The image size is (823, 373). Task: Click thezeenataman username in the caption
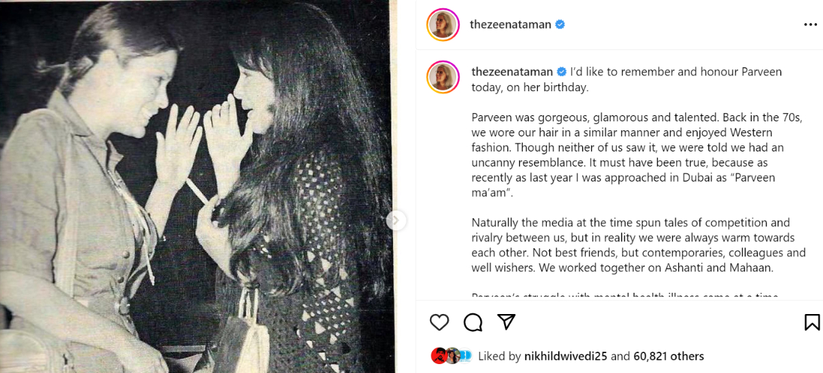512,71
